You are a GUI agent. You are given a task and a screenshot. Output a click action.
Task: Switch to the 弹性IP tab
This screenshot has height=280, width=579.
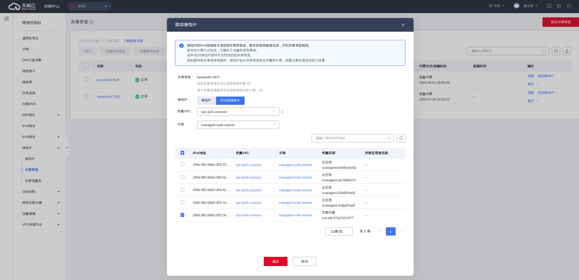(x=206, y=101)
